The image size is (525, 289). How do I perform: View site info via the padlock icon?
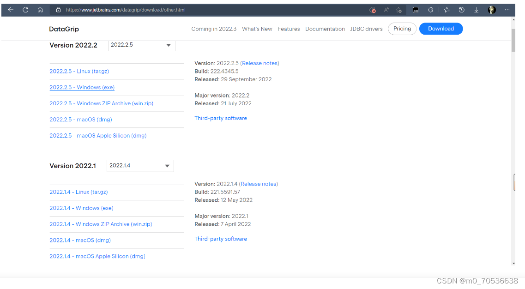pos(58,10)
